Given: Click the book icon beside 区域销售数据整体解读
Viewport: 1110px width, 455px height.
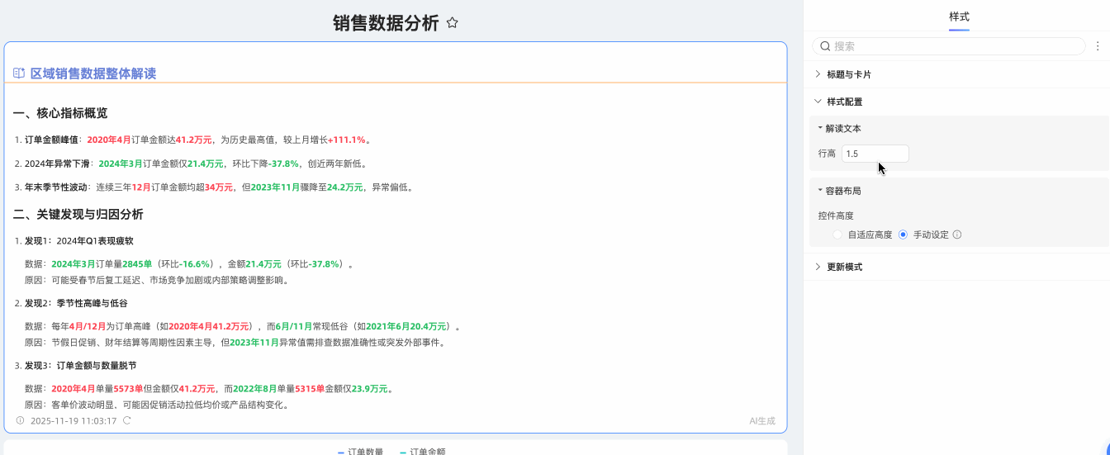Looking at the screenshot, I should pos(19,73).
